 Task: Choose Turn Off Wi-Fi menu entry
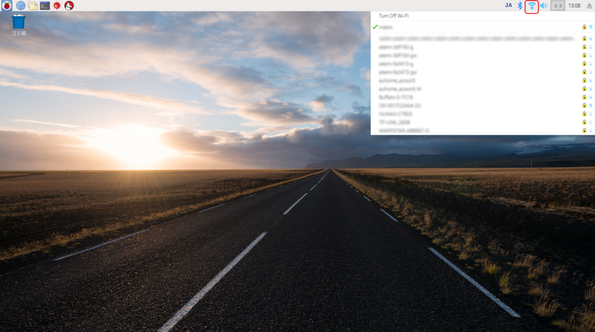pyautogui.click(x=483, y=16)
